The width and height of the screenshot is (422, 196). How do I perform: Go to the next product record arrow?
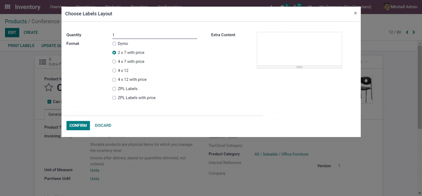coord(414,32)
